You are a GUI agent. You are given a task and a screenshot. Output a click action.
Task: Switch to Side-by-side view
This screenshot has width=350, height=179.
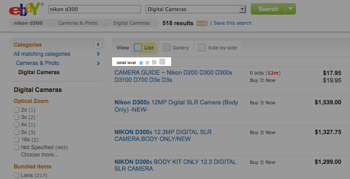click(x=218, y=48)
